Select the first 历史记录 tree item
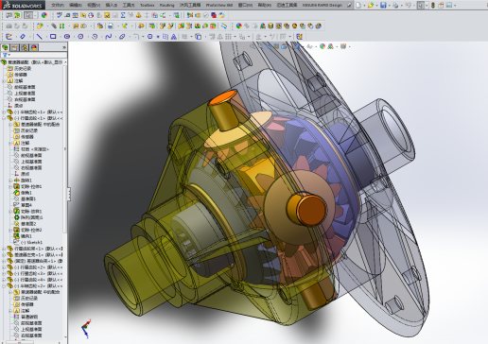Image resolution: width=488 pixels, height=344 pixels. [23, 68]
